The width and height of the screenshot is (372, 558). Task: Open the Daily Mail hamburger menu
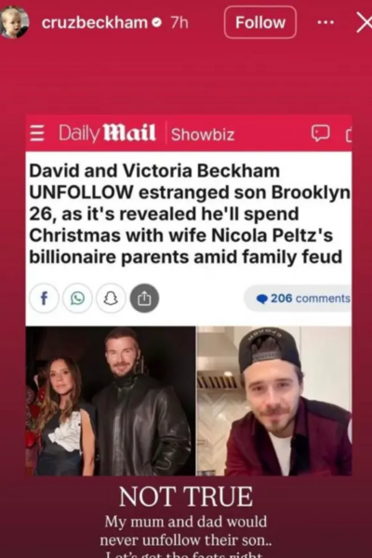(x=36, y=133)
